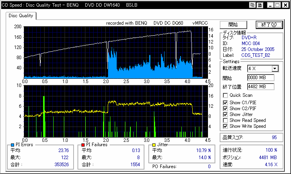Click the vMRCC text above the graph
291x174 pixels.
[200, 23]
